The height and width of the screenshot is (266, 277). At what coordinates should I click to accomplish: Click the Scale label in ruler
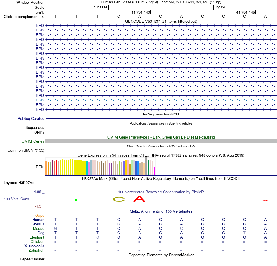pyautogui.click(x=39, y=7)
